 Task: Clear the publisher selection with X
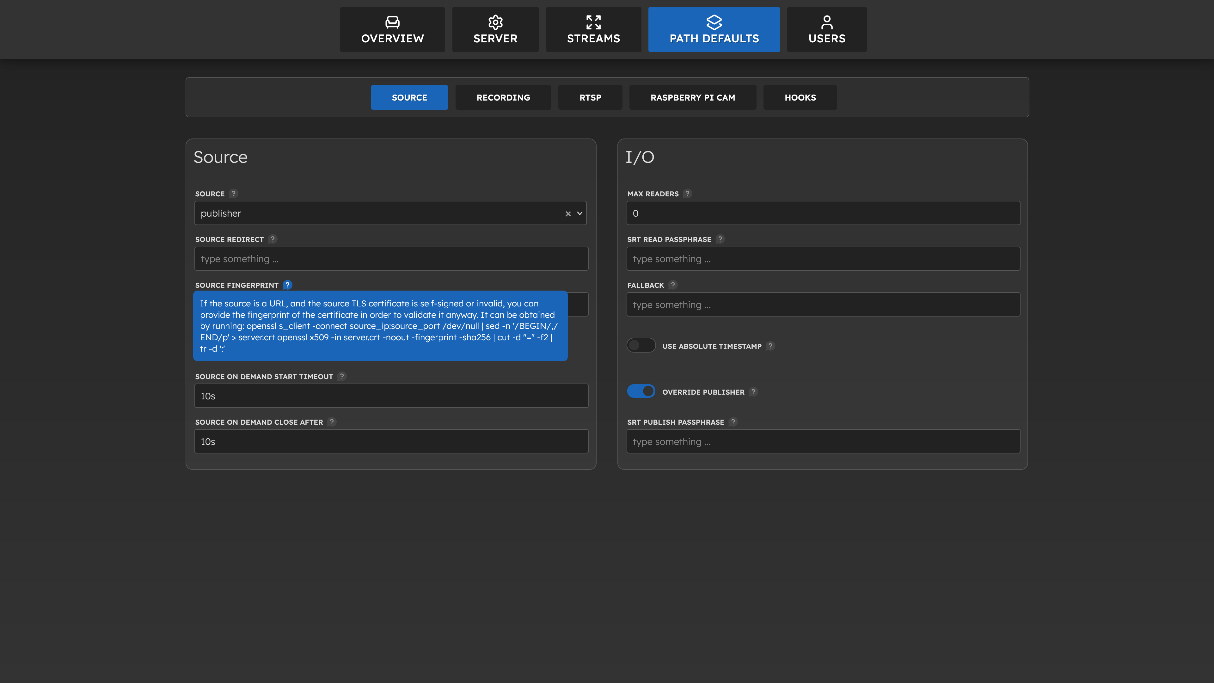[x=568, y=214]
